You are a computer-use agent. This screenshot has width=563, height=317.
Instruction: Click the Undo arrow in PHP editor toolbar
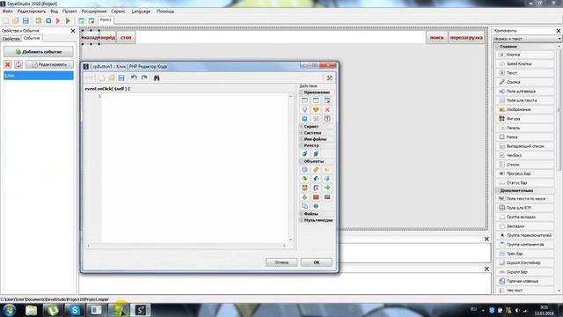tap(134, 77)
